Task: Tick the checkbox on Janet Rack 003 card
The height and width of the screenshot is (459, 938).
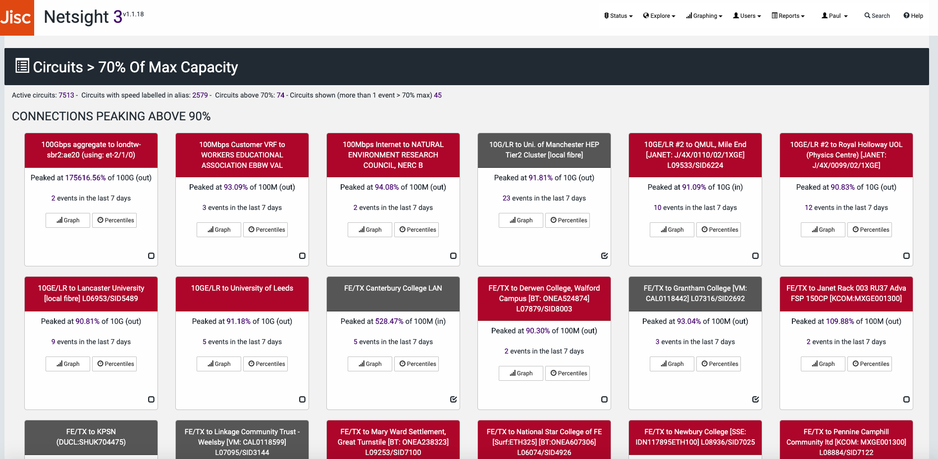Action: (906, 400)
